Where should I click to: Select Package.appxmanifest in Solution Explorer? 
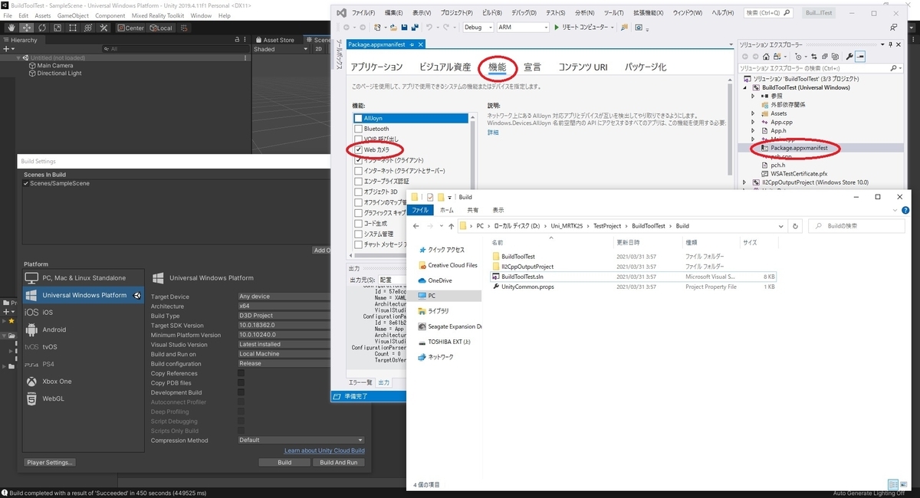799,147
